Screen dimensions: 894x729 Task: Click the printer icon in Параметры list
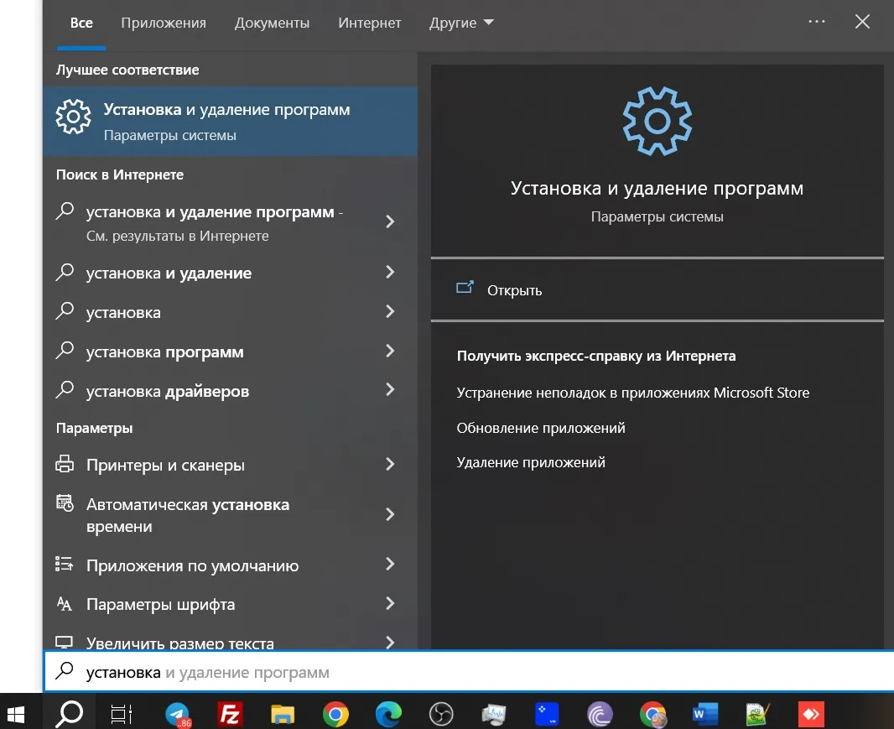pos(65,463)
